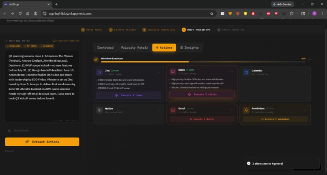The image size is (327, 175).
Task: Close the ActDrop browser tab
Action: tap(48, 4)
